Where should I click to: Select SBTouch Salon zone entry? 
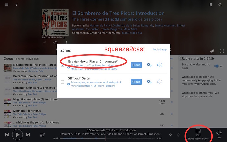click(x=79, y=78)
